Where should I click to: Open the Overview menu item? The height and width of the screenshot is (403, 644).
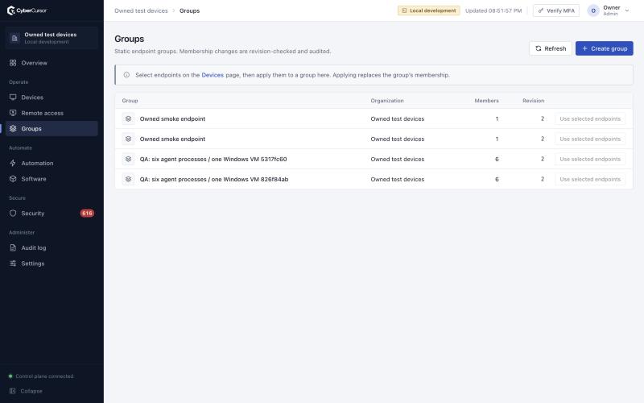tap(52, 63)
